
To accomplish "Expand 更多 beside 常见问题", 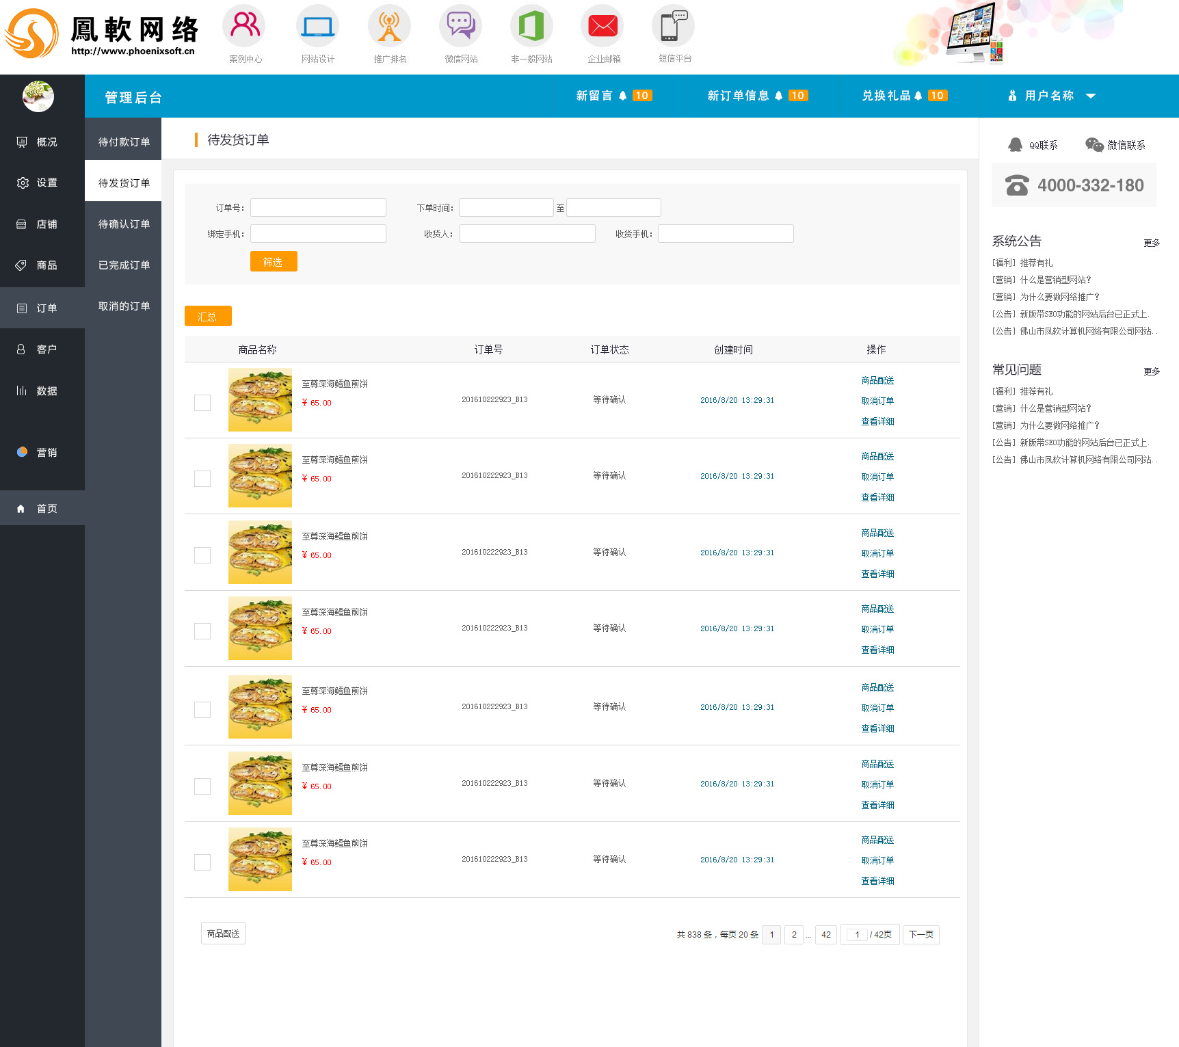I will point(1152,371).
